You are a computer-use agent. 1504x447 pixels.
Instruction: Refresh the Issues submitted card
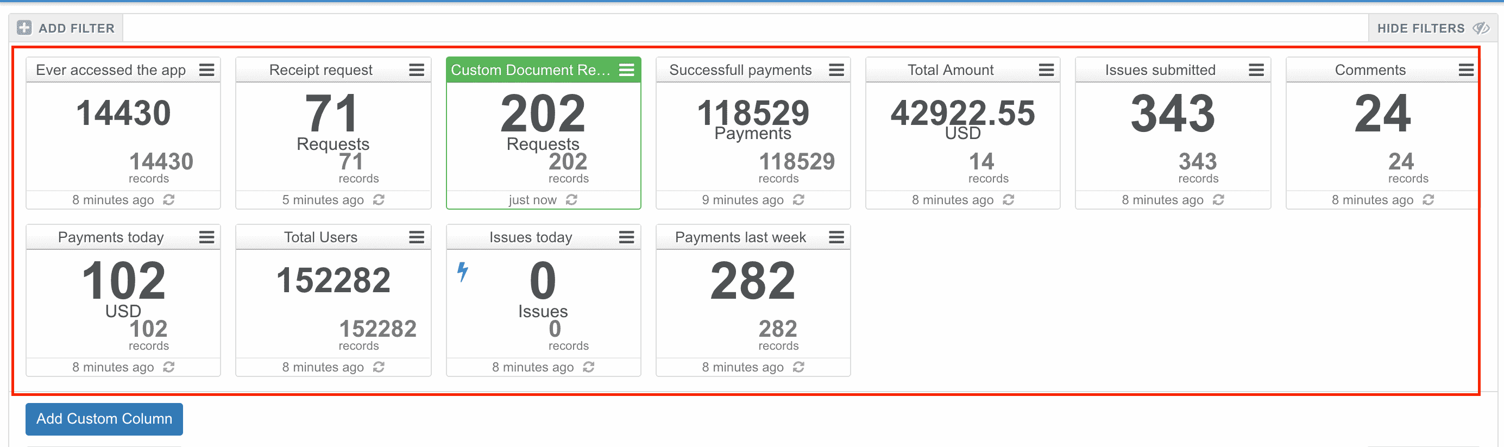tap(1218, 199)
